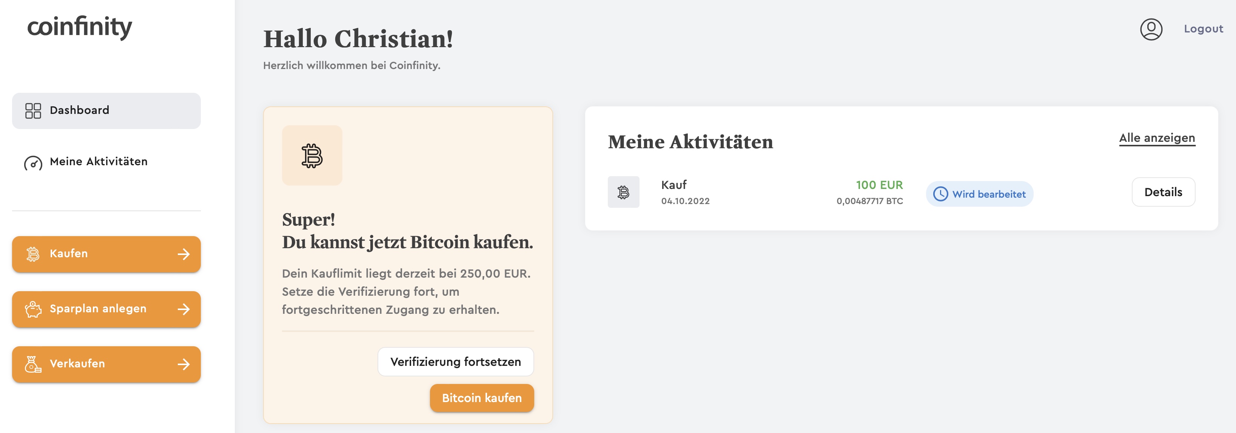
Task: Click the arrow on the Verkaufen button
Action: coord(184,364)
